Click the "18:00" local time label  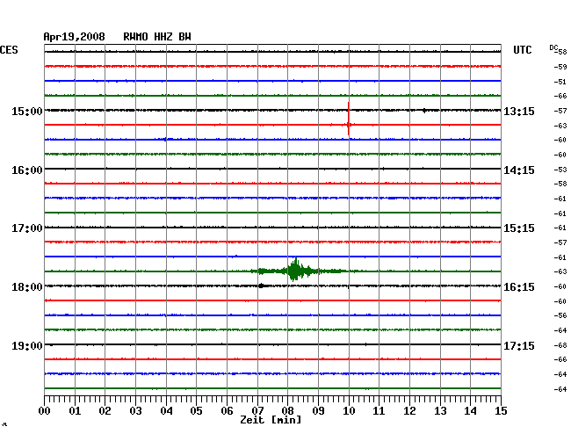(x=27, y=287)
